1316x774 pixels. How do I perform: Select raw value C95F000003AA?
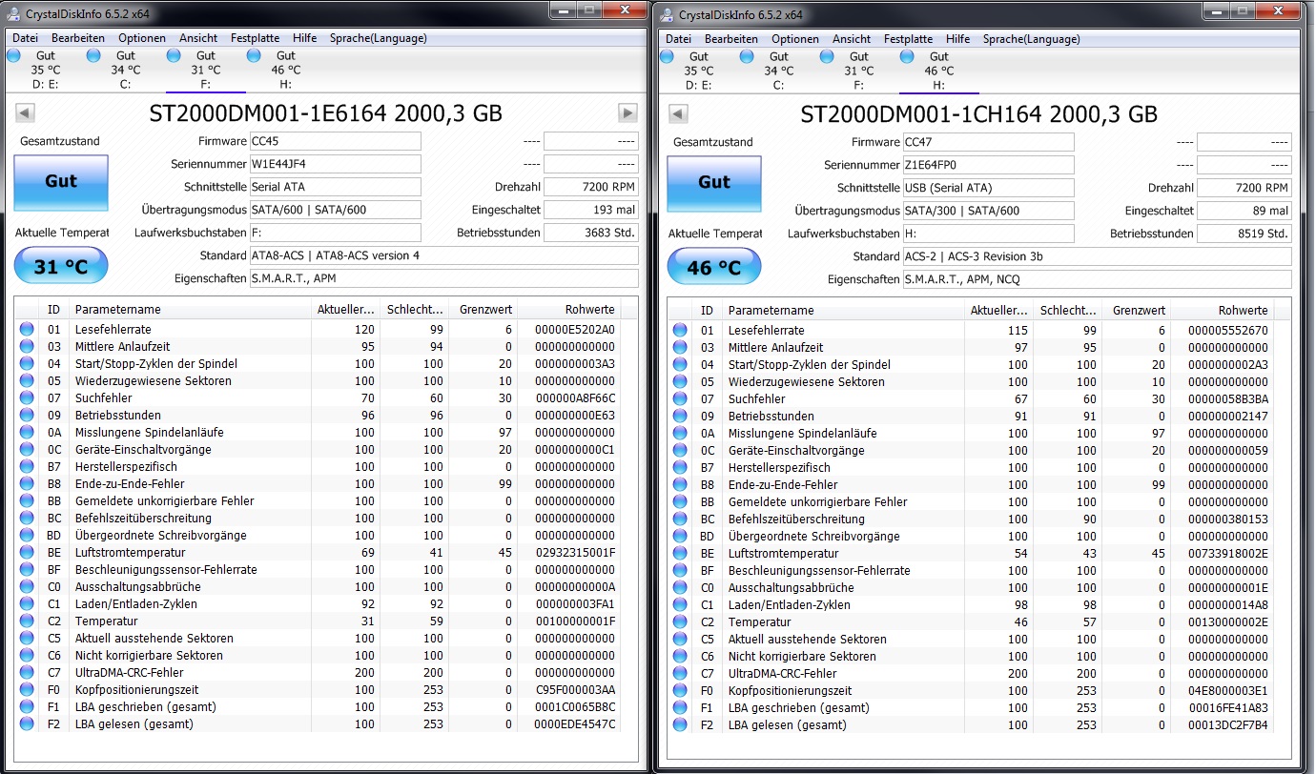[574, 689]
